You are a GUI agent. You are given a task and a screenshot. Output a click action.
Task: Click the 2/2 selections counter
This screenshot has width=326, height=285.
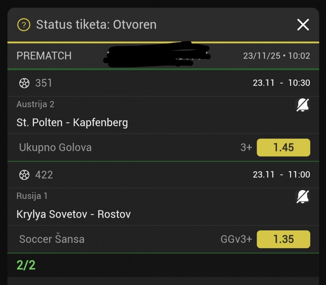(26, 265)
